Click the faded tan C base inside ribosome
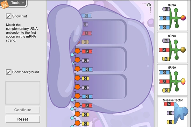 pos(85,42)
